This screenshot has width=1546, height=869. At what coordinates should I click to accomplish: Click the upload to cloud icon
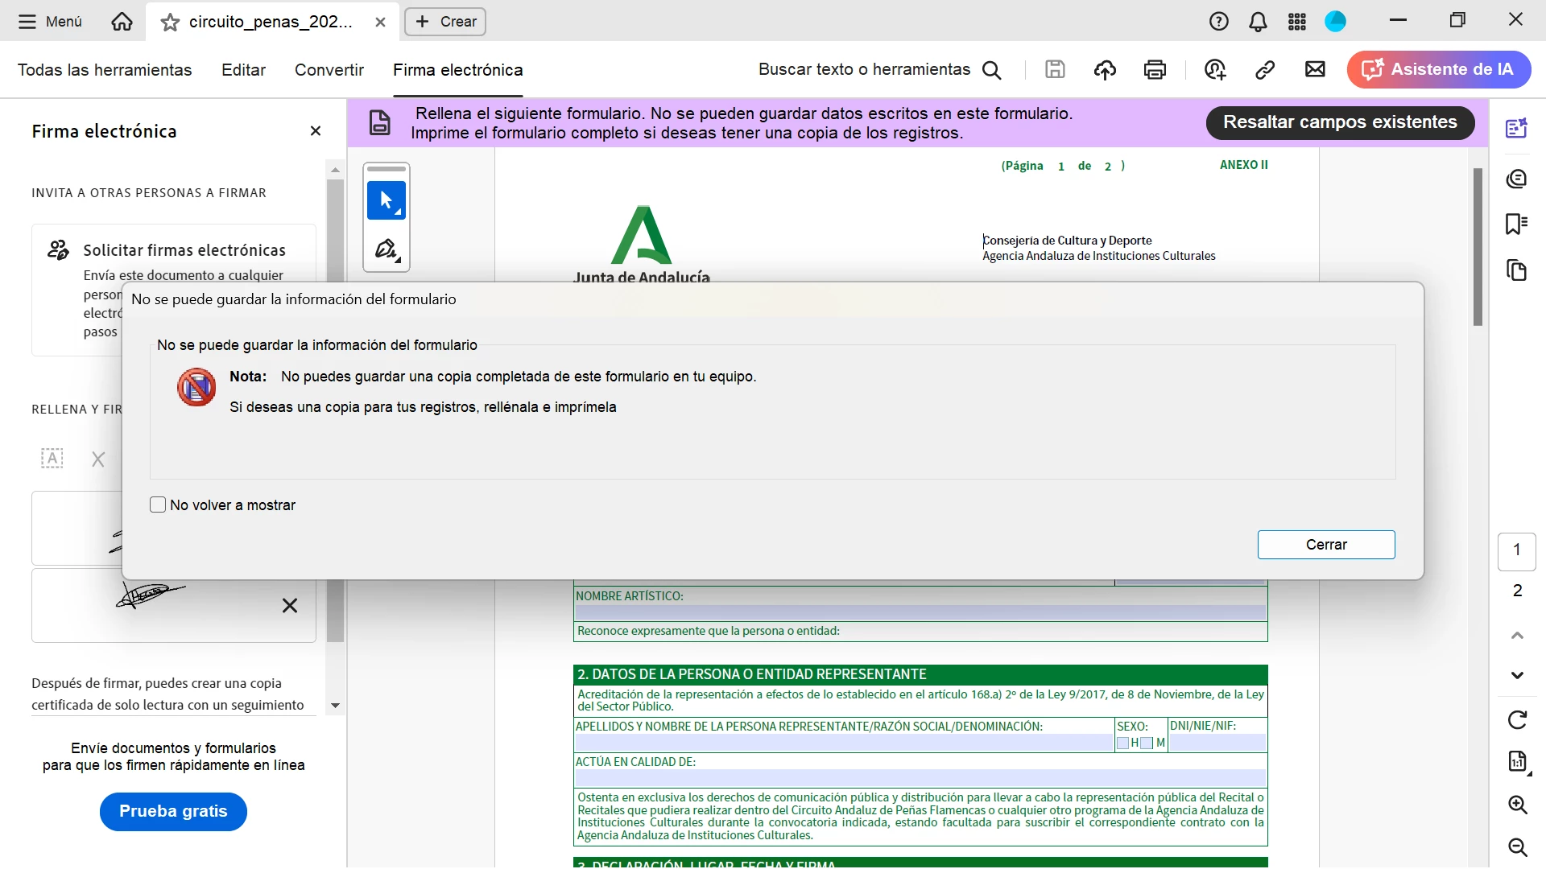tap(1105, 70)
